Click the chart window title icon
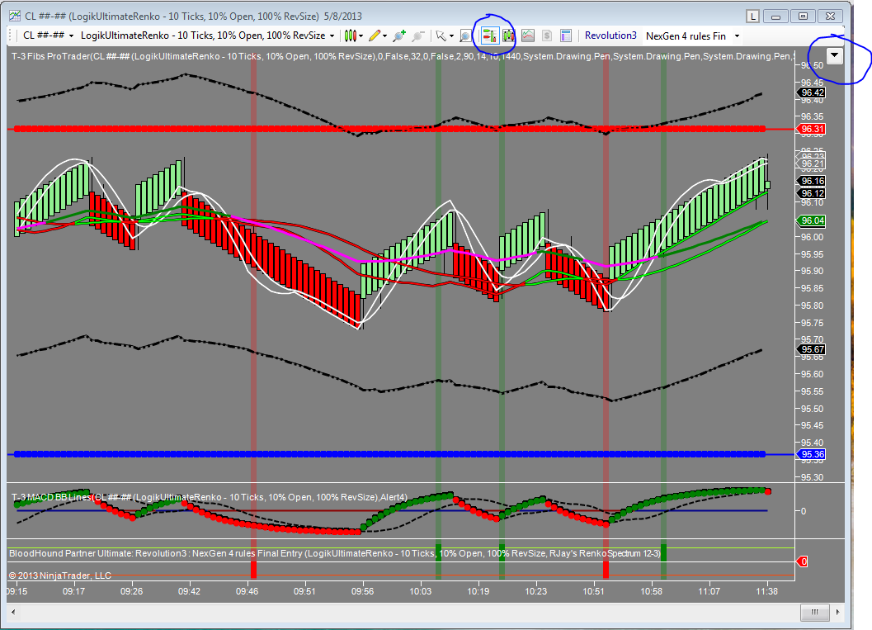Image resolution: width=872 pixels, height=630 pixels. 15,16
